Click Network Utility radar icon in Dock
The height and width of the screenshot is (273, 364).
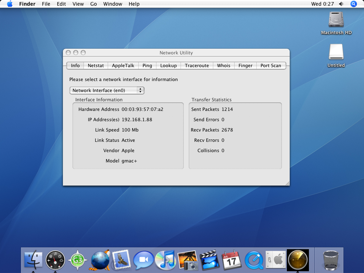tap(298, 260)
